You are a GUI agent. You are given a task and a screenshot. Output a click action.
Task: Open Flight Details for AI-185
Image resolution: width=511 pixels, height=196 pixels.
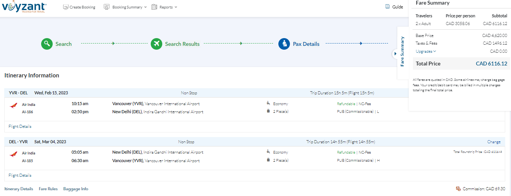click(20, 175)
